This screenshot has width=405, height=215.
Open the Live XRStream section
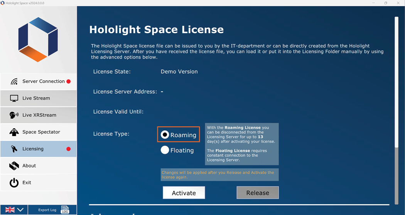(39, 115)
